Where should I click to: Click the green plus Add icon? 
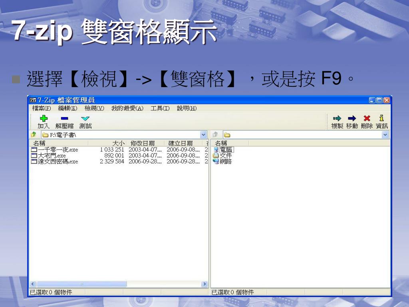44,118
